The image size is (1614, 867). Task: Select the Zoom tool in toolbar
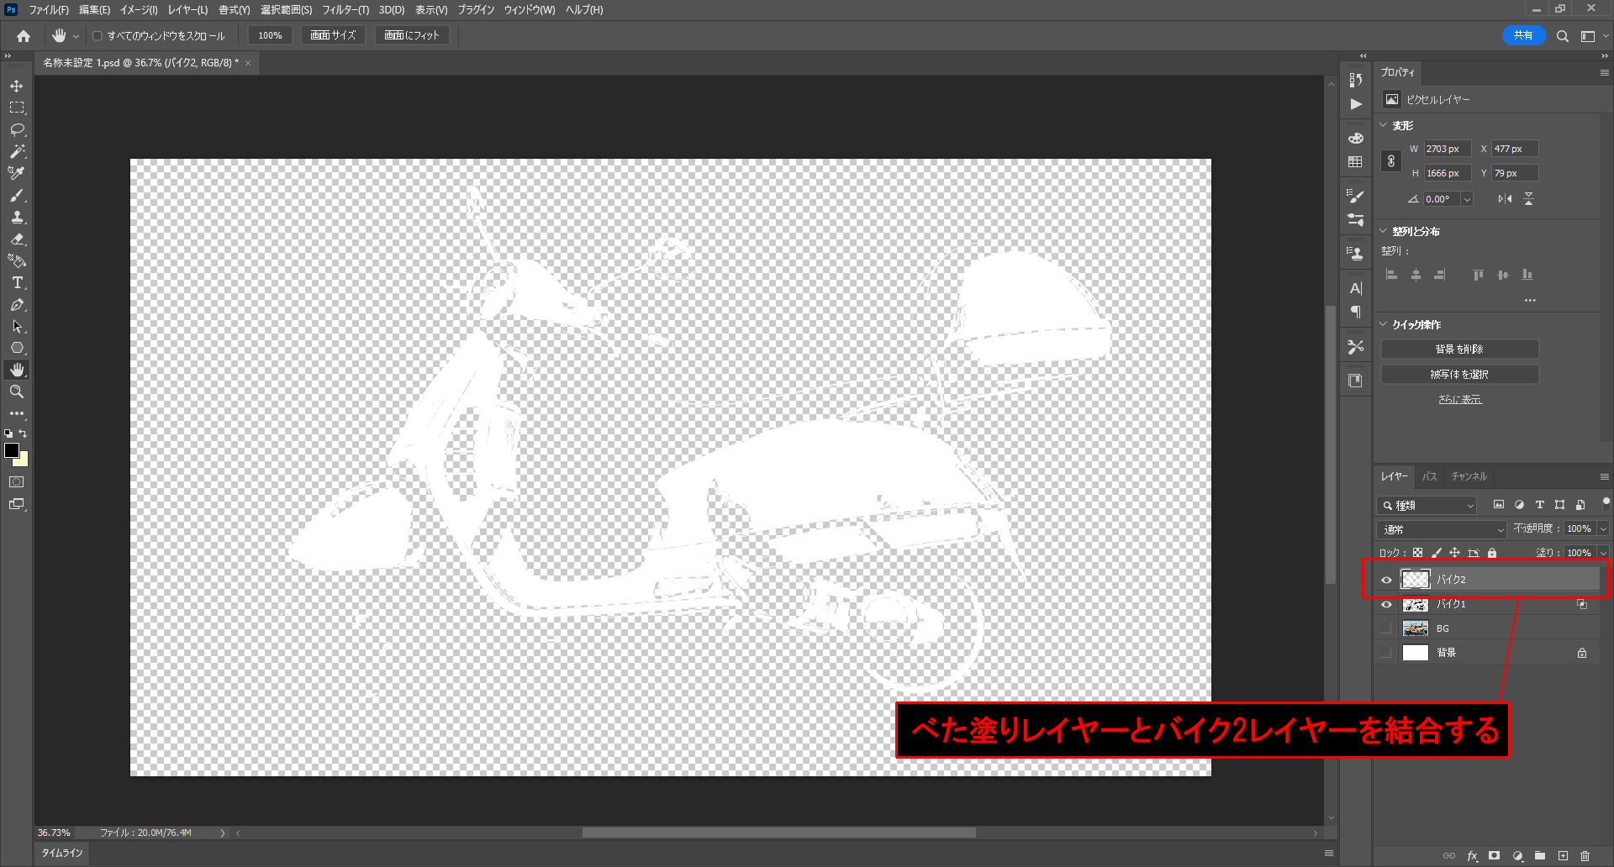[x=17, y=391]
